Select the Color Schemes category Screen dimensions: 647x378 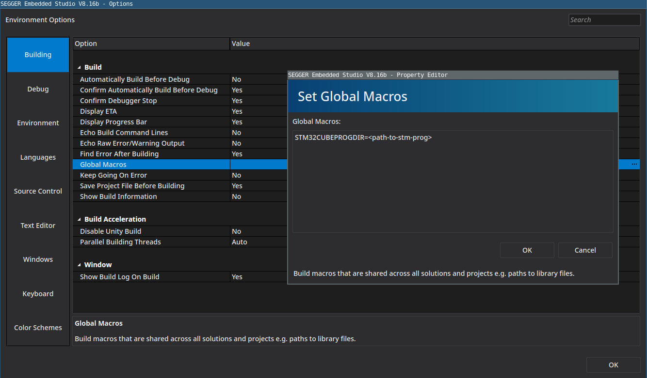click(38, 328)
